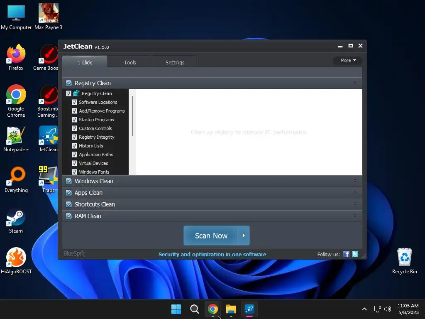Open the Steam desktop shortcut
The height and width of the screenshot is (319, 425).
[x=16, y=221]
